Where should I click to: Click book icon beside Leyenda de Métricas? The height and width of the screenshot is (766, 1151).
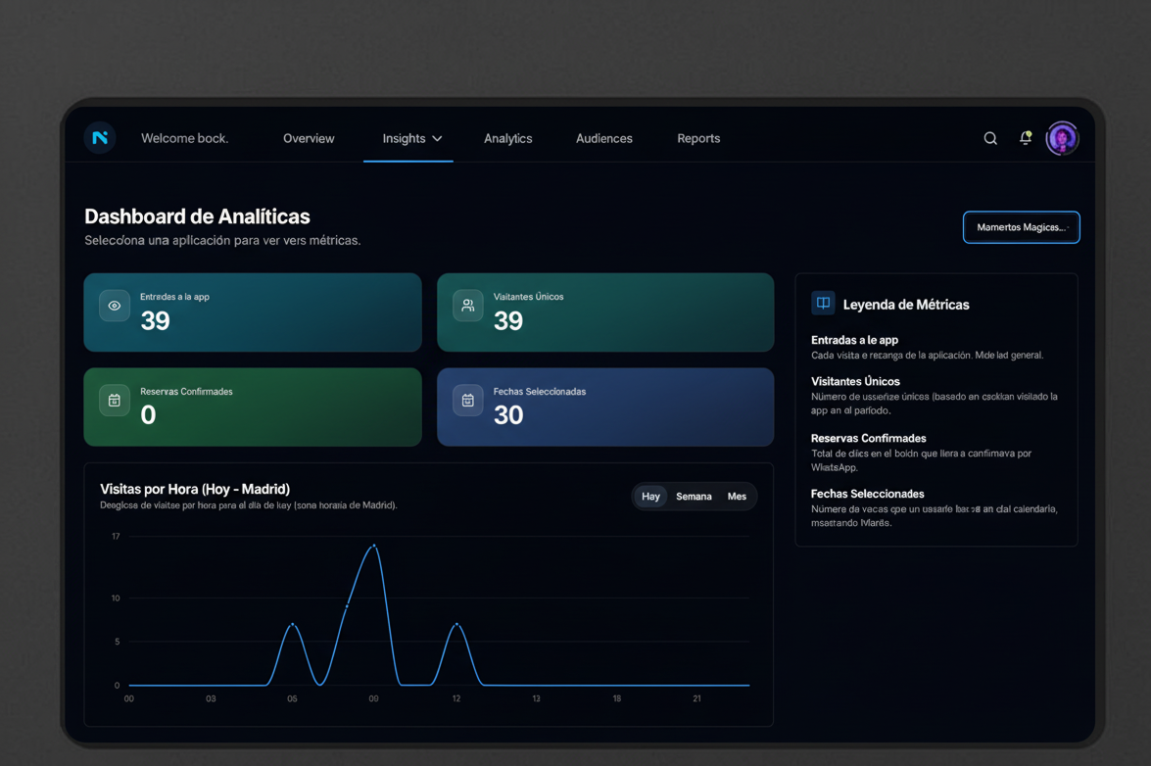[823, 304]
